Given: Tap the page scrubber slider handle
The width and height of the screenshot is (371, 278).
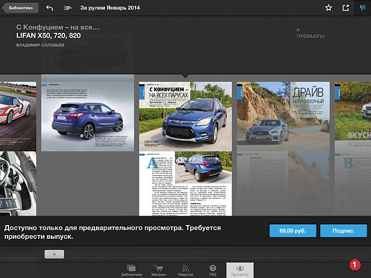Looking at the screenshot, I should pyautogui.click(x=54, y=254).
